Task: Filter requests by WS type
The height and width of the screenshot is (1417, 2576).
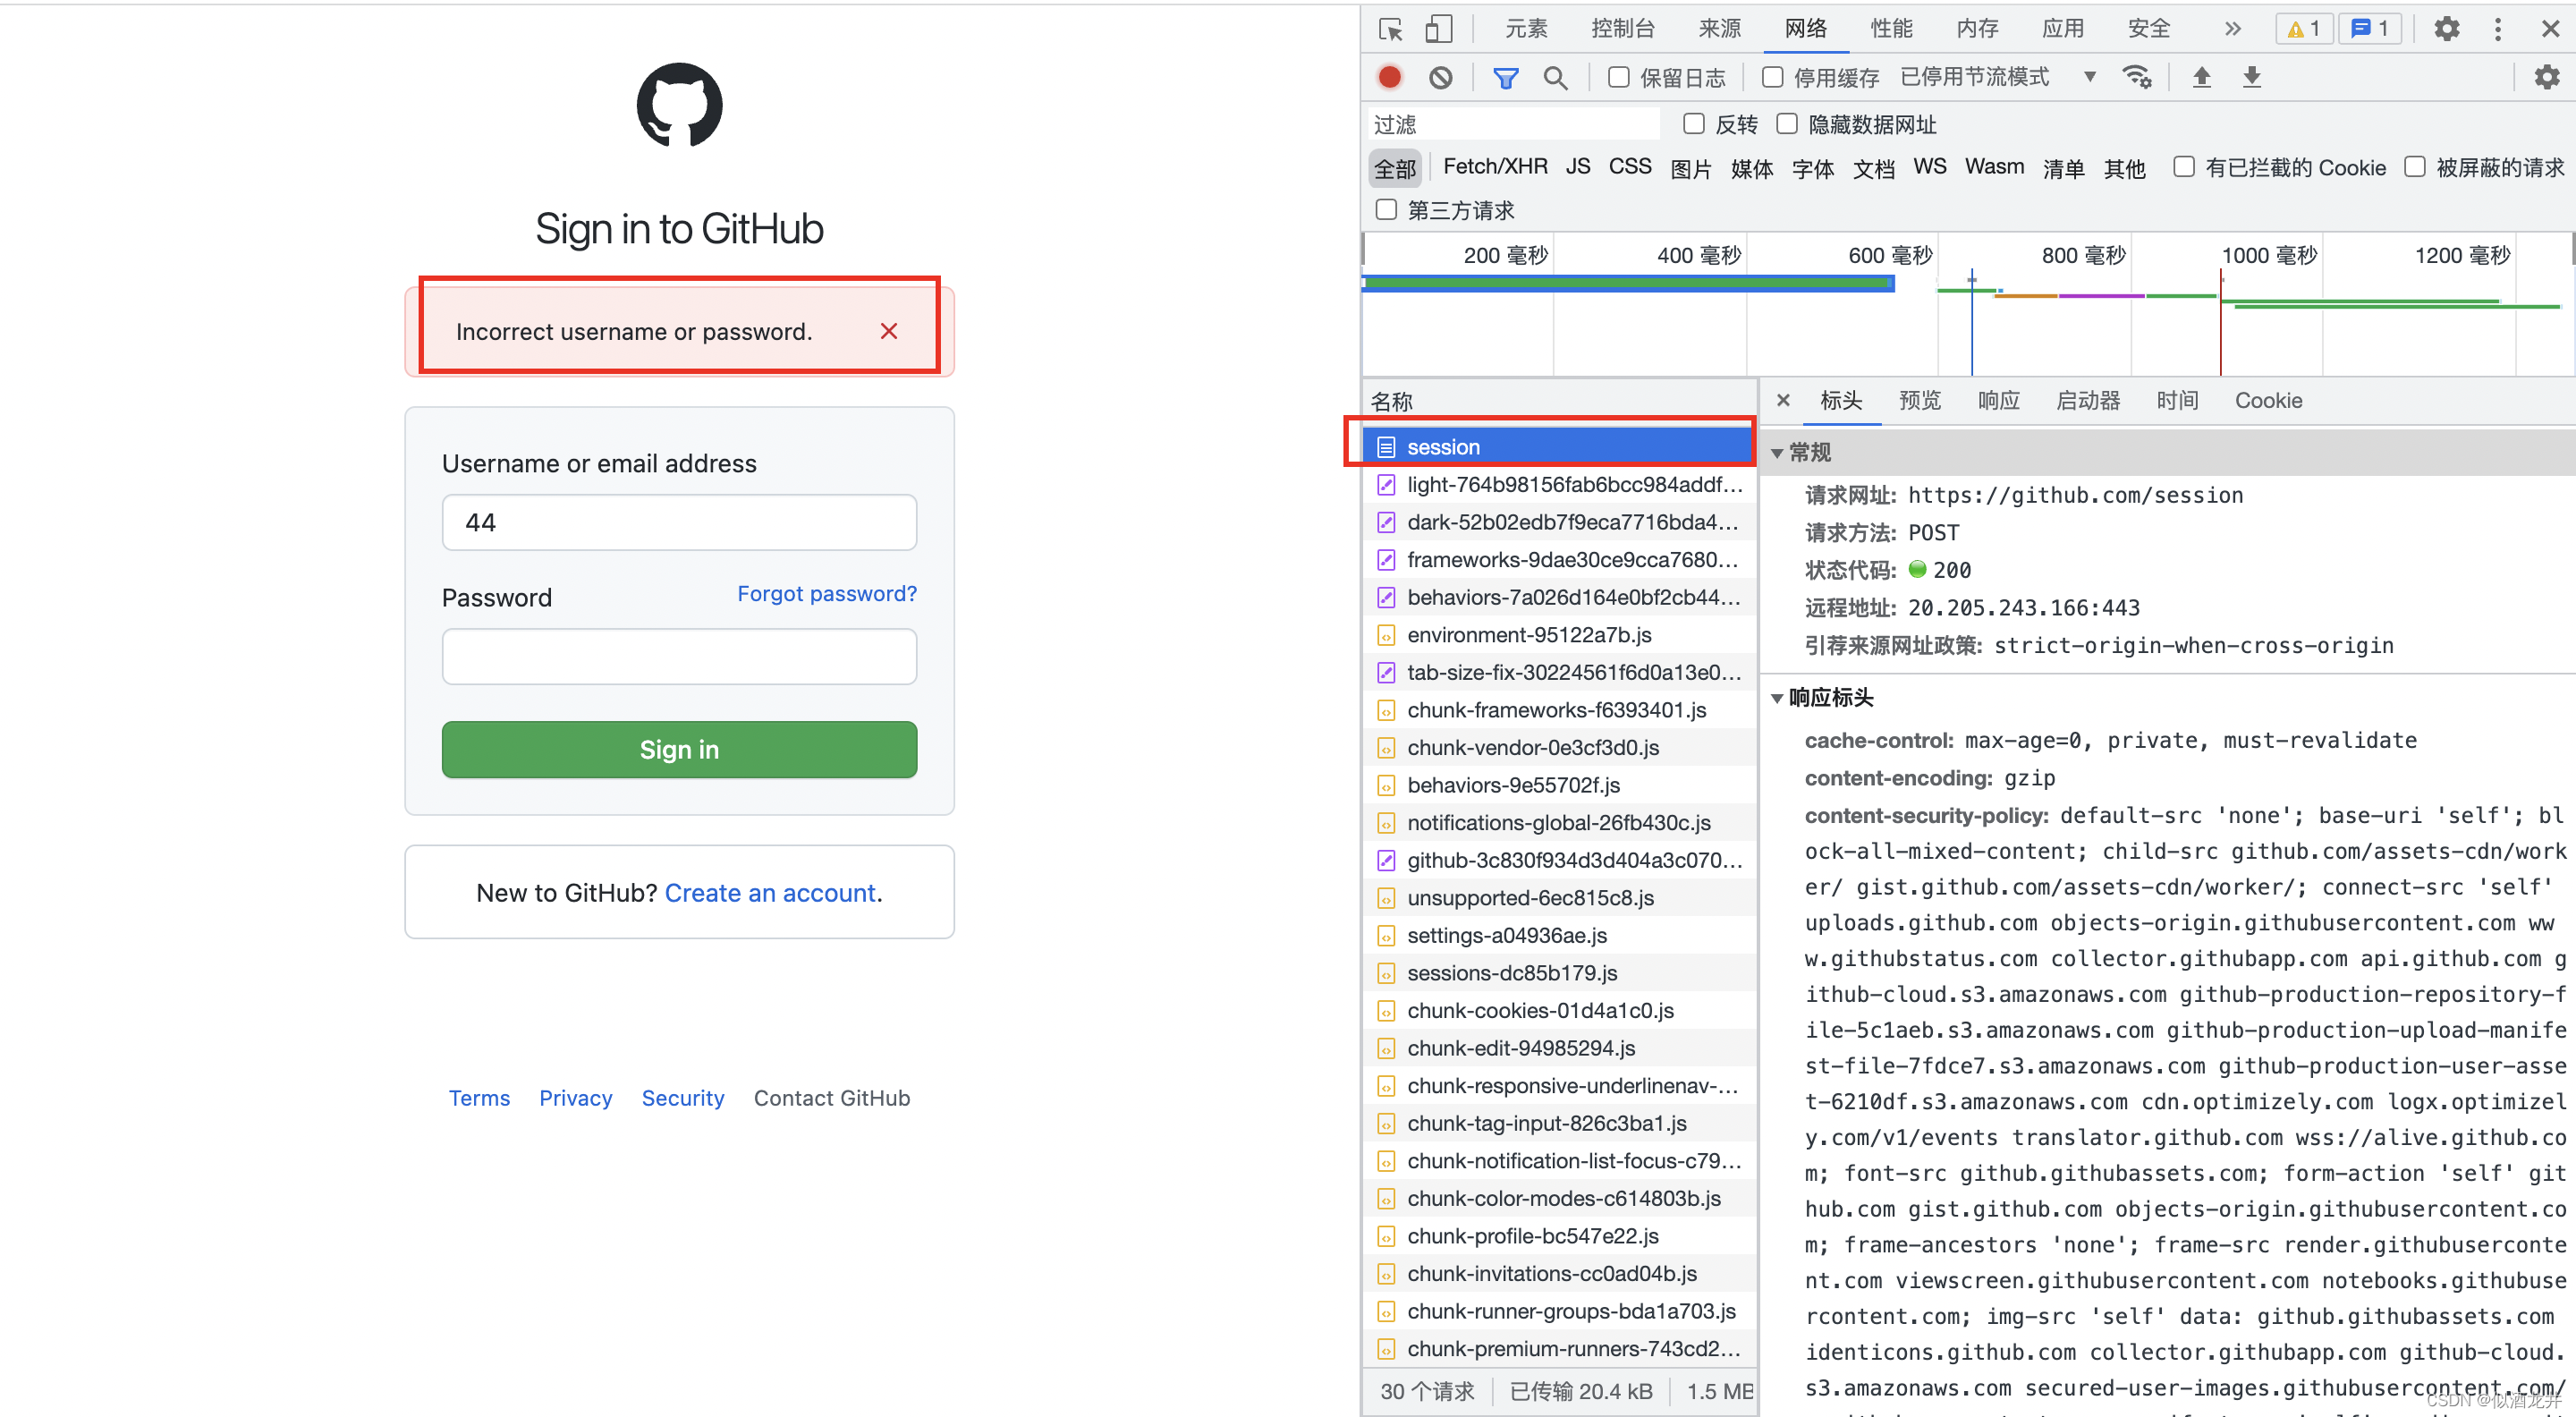Action: (x=1930, y=167)
